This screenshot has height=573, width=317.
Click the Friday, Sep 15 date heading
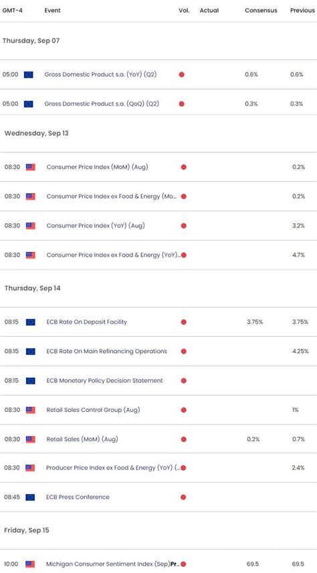pyautogui.click(x=27, y=530)
